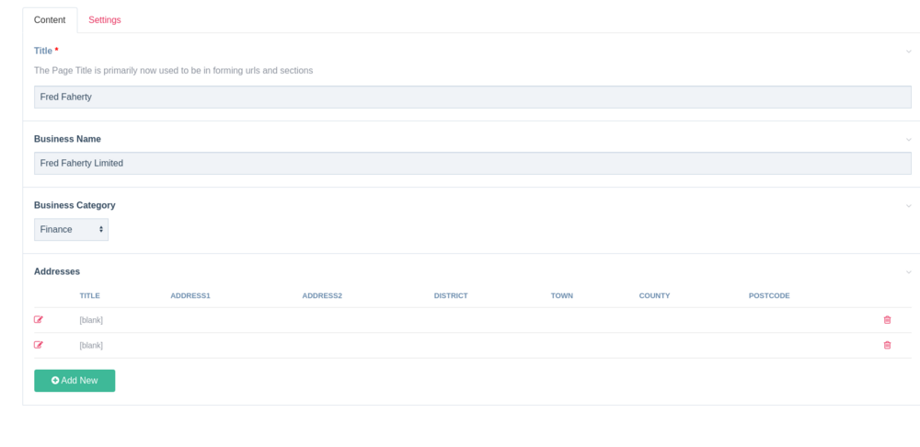Screen dimensions: 920x447
Task: Delete the first address row
Action: click(x=887, y=320)
